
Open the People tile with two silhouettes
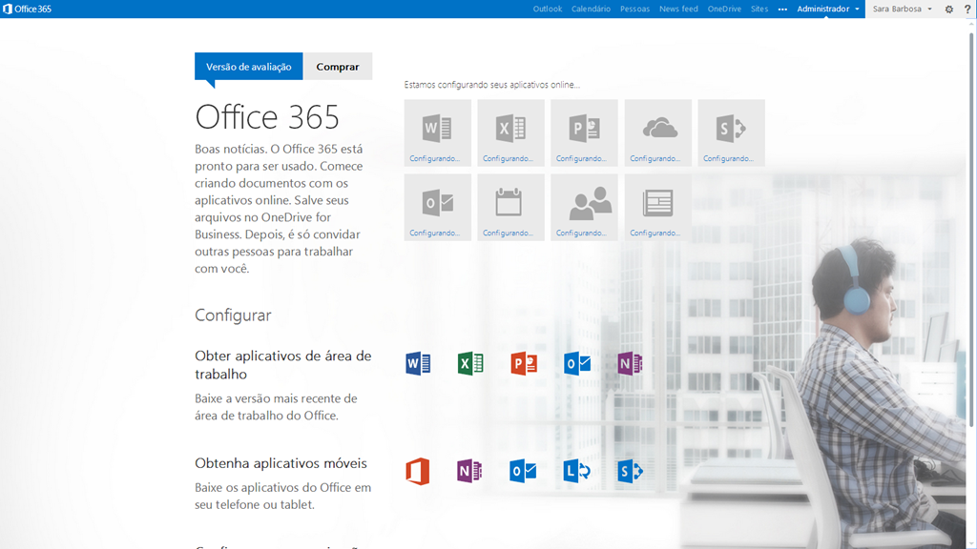584,207
